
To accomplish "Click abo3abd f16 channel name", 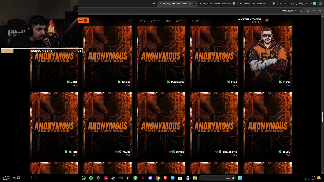I will 230,152.
